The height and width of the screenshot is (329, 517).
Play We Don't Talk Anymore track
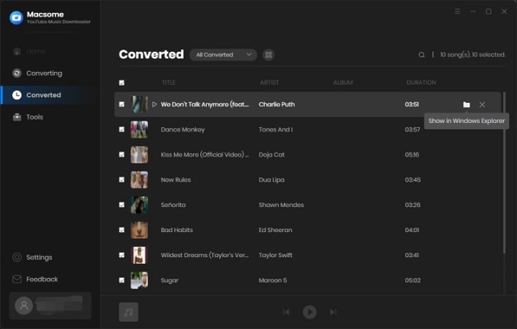point(154,104)
